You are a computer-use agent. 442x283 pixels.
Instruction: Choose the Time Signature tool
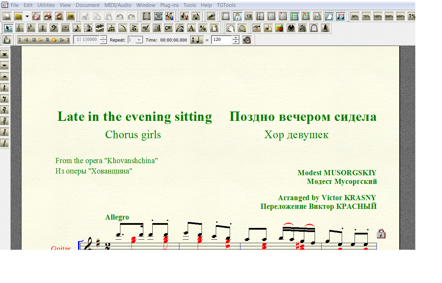[42, 28]
